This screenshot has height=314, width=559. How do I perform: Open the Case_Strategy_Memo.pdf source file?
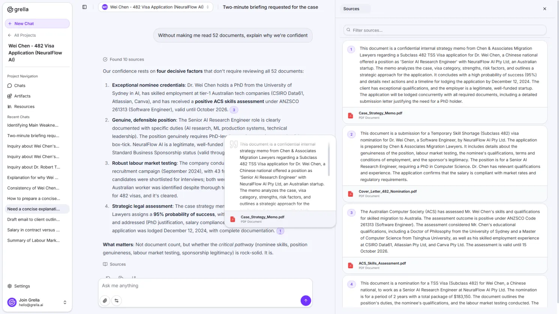(380, 113)
